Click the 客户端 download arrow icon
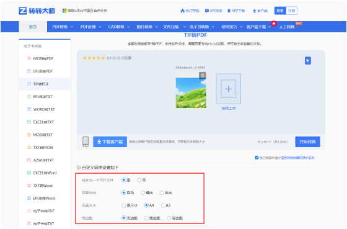 click(x=254, y=11)
